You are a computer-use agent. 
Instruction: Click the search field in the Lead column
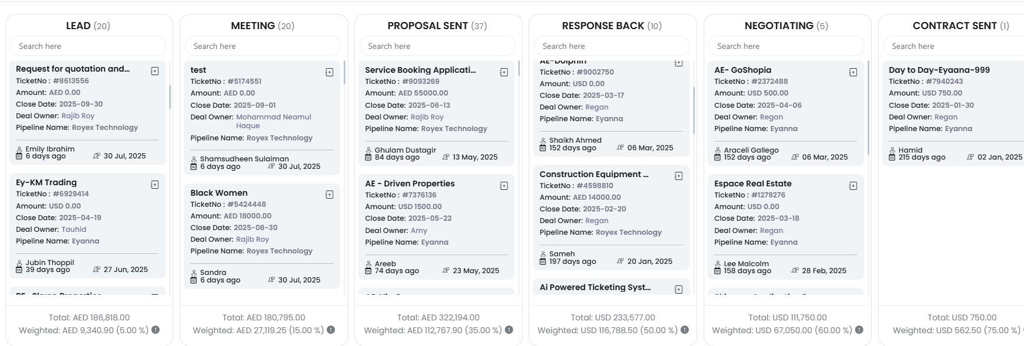click(88, 46)
